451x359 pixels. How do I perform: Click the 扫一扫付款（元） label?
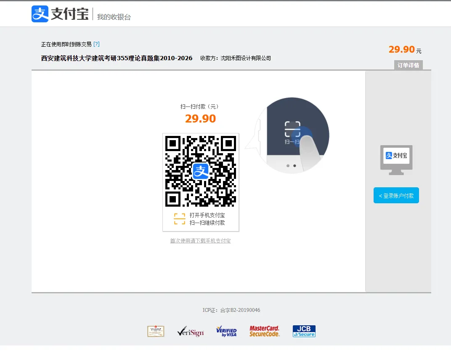click(199, 107)
